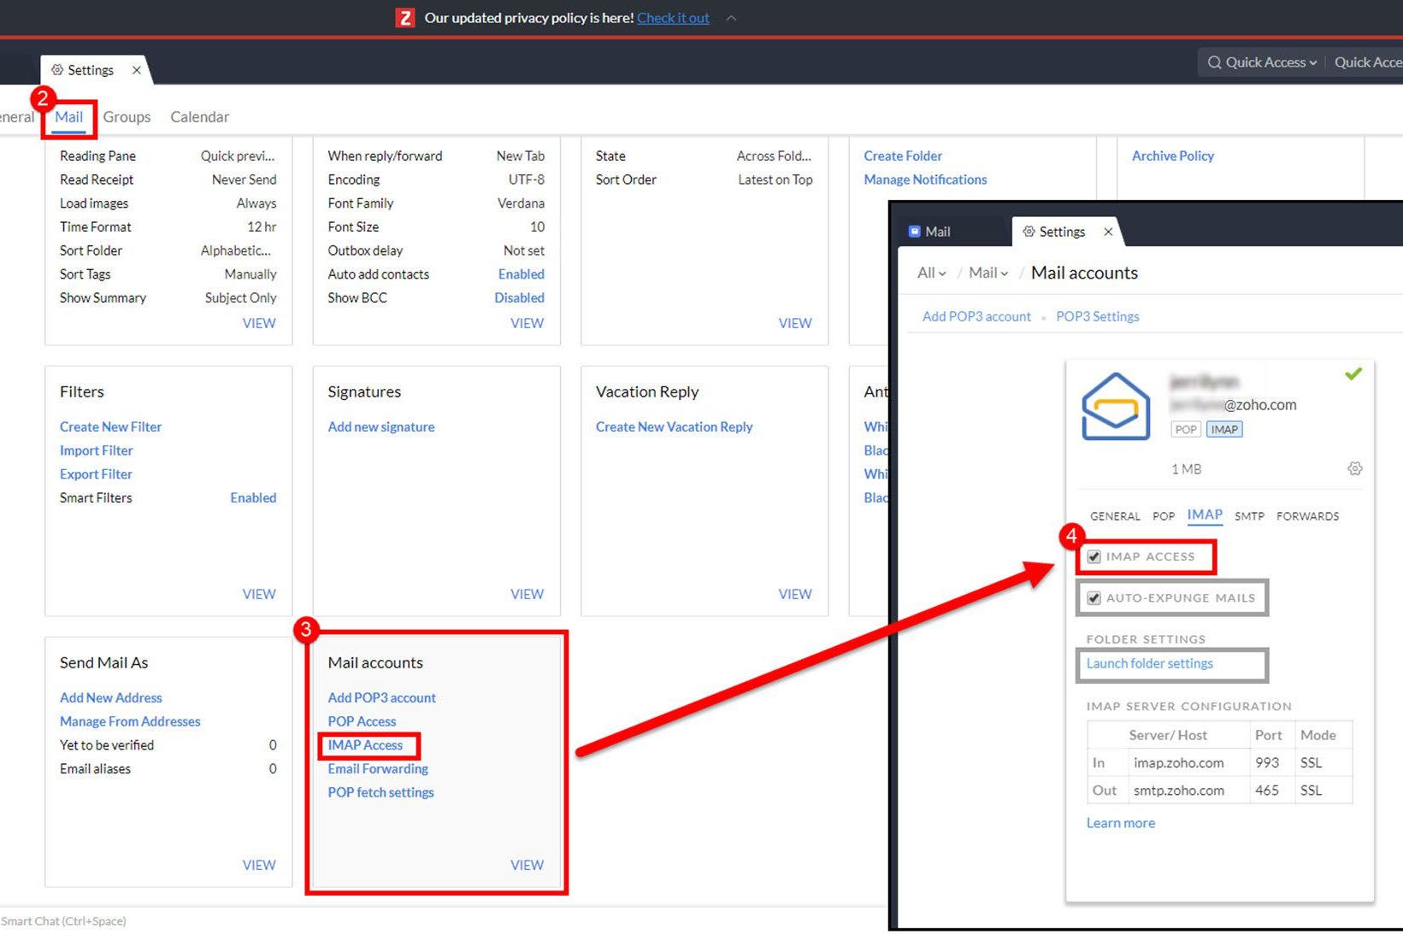Click Manage From Addresses link
This screenshot has height=935, width=1403.
[x=130, y=721]
